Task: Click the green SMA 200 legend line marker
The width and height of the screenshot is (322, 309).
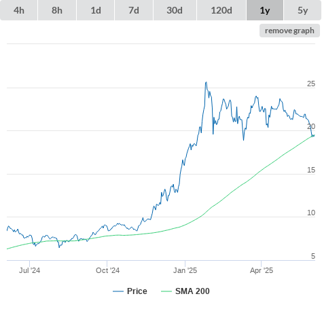Action: (166, 291)
